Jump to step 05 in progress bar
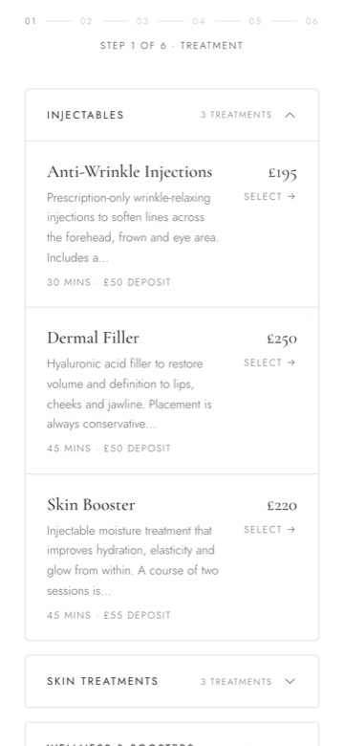This screenshot has height=746, width=344. [256, 21]
